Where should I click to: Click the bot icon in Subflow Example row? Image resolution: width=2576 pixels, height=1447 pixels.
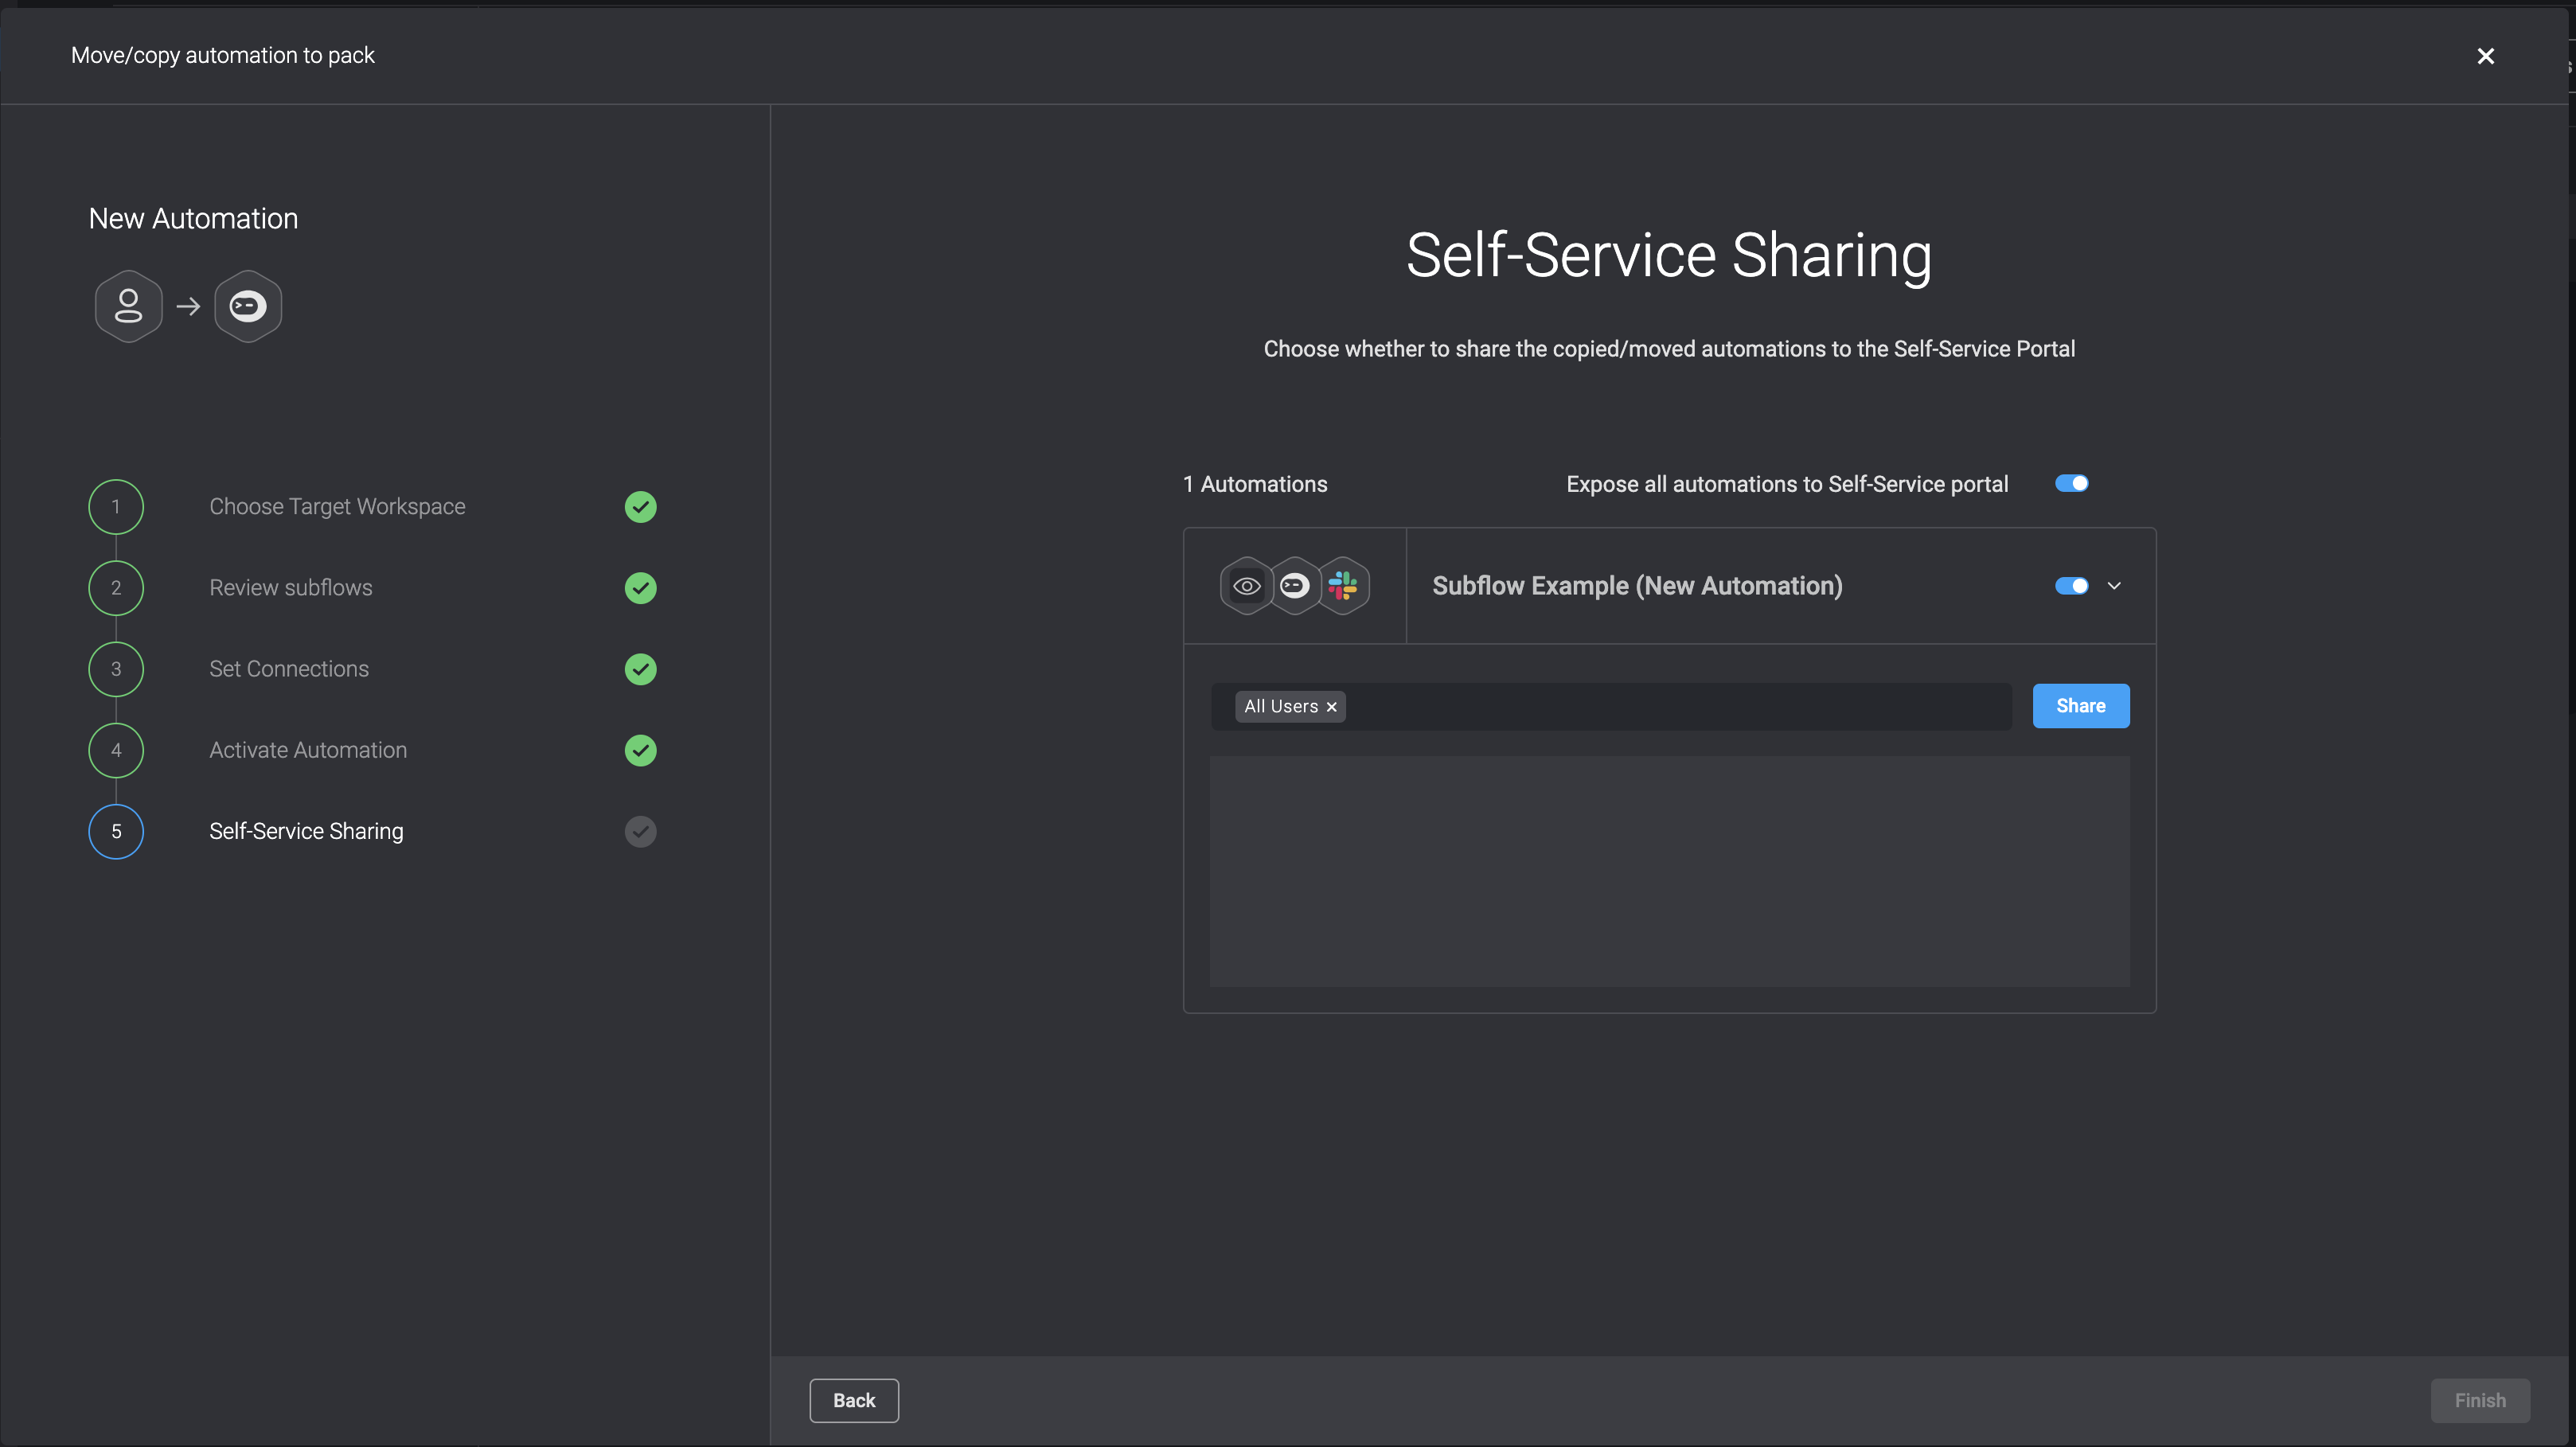(1294, 586)
